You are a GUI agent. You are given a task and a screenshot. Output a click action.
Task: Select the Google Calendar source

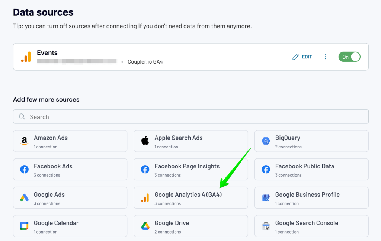point(70,226)
